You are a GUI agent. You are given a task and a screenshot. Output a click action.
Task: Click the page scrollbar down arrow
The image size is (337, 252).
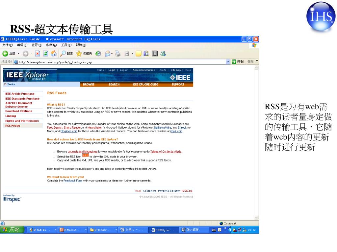click(256, 218)
